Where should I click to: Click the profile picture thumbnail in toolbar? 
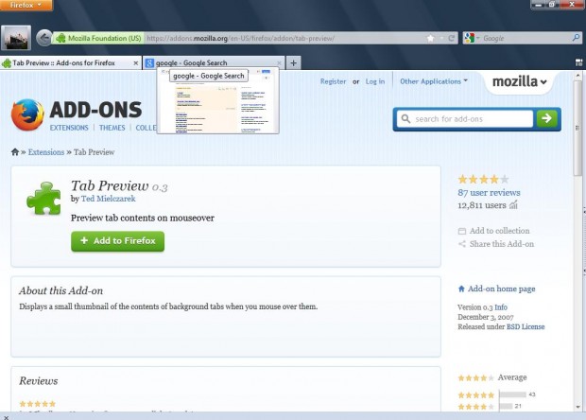[16, 38]
